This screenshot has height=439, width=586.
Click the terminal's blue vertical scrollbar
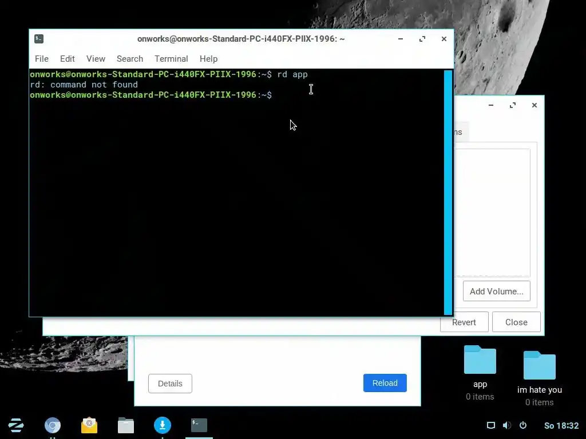tap(448, 193)
